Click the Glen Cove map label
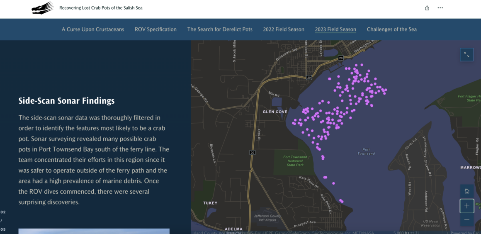This screenshot has height=234, width=481. click(x=275, y=112)
